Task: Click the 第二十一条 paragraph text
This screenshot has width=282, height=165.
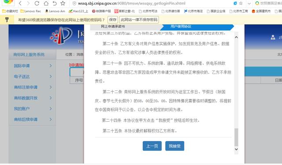Action: 163,72
